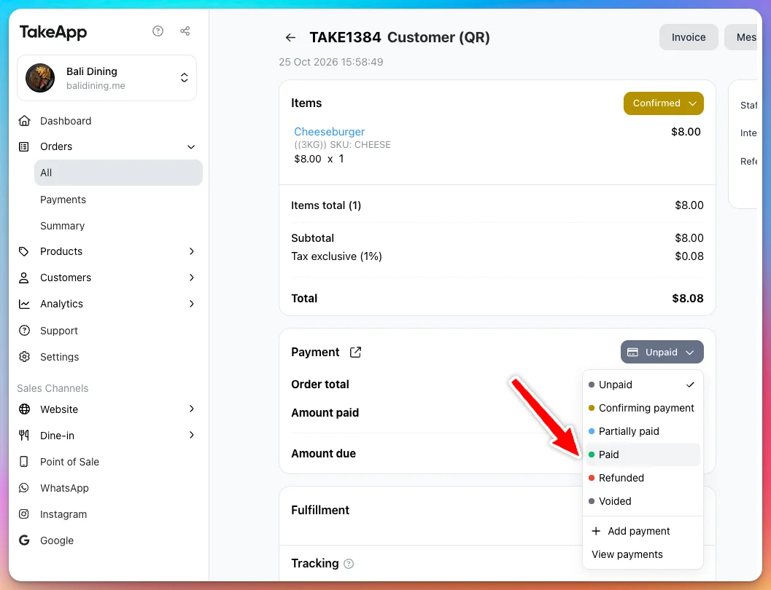The height and width of the screenshot is (590, 771).
Task: Click the Instagram icon in Sales Channels
Action: pyautogui.click(x=23, y=514)
